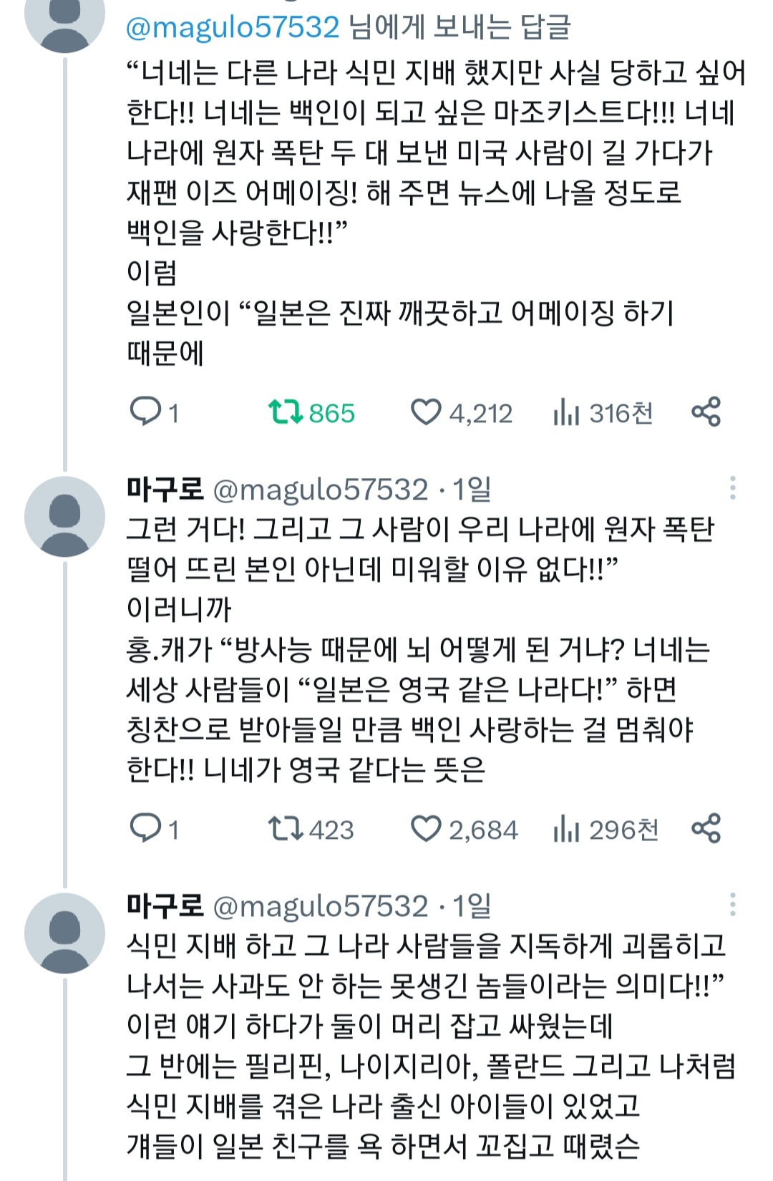Undo retweet on the 865-retweet tweet
The image size is (773, 1181).
(286, 412)
